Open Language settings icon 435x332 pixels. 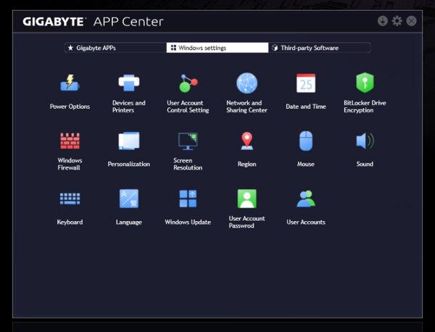[x=129, y=199]
